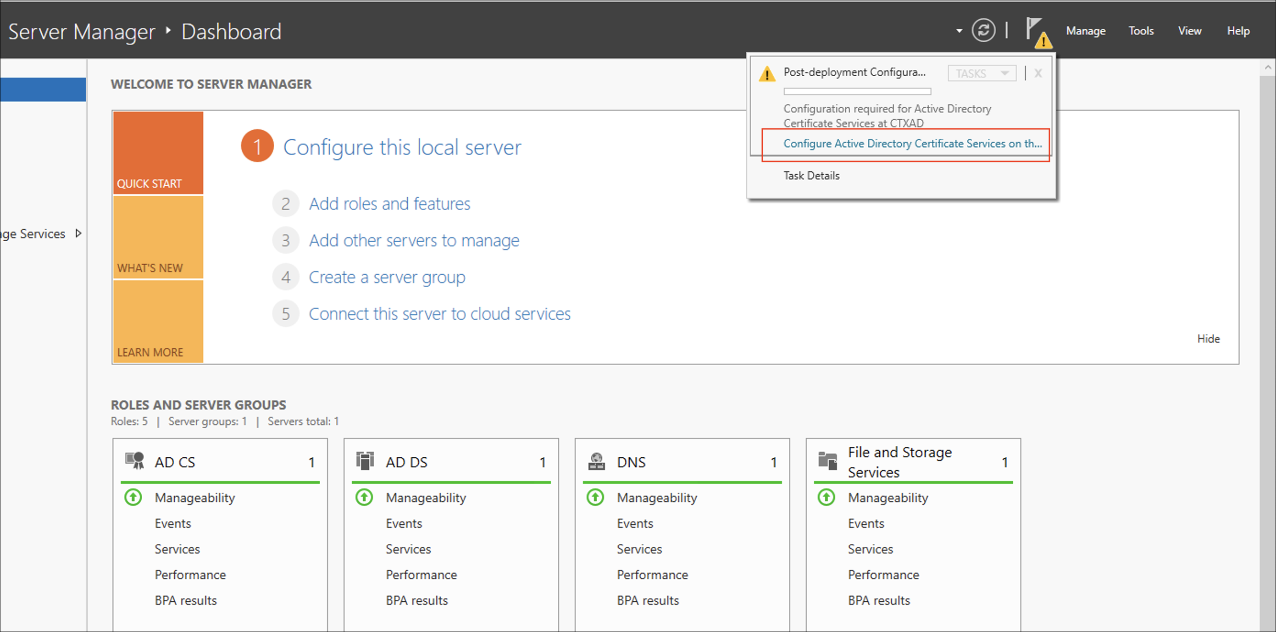Click Add roles and features
1276x632 pixels.
pos(389,203)
